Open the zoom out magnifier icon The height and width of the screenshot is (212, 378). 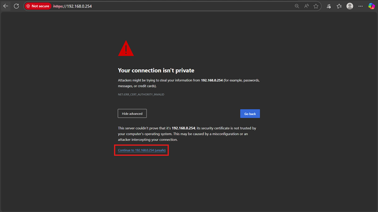[297, 6]
